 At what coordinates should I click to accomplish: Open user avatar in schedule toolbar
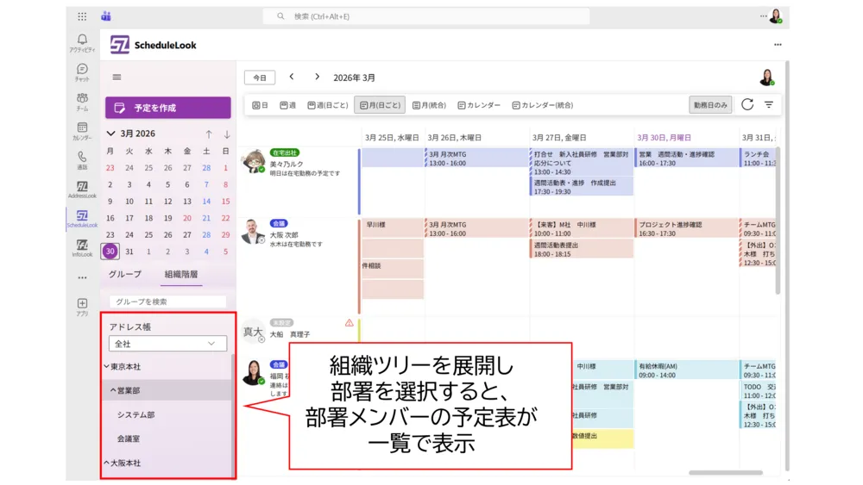click(x=767, y=78)
